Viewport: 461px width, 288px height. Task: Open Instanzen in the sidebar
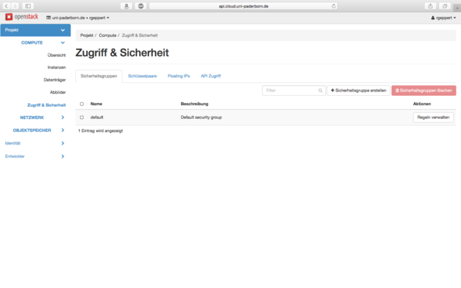click(56, 68)
